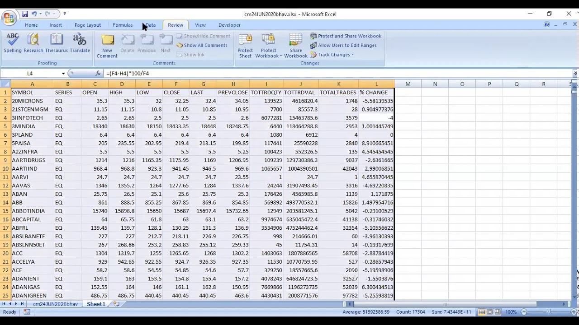Image resolution: width=579 pixels, height=325 pixels.
Task: Click inside the formula bar input
Action: 337,73
